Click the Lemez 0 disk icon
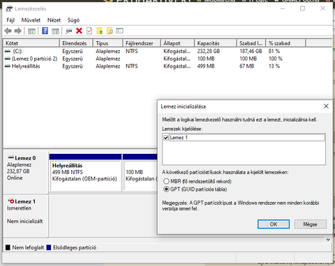This screenshot has height=266, width=335. [x=11, y=157]
